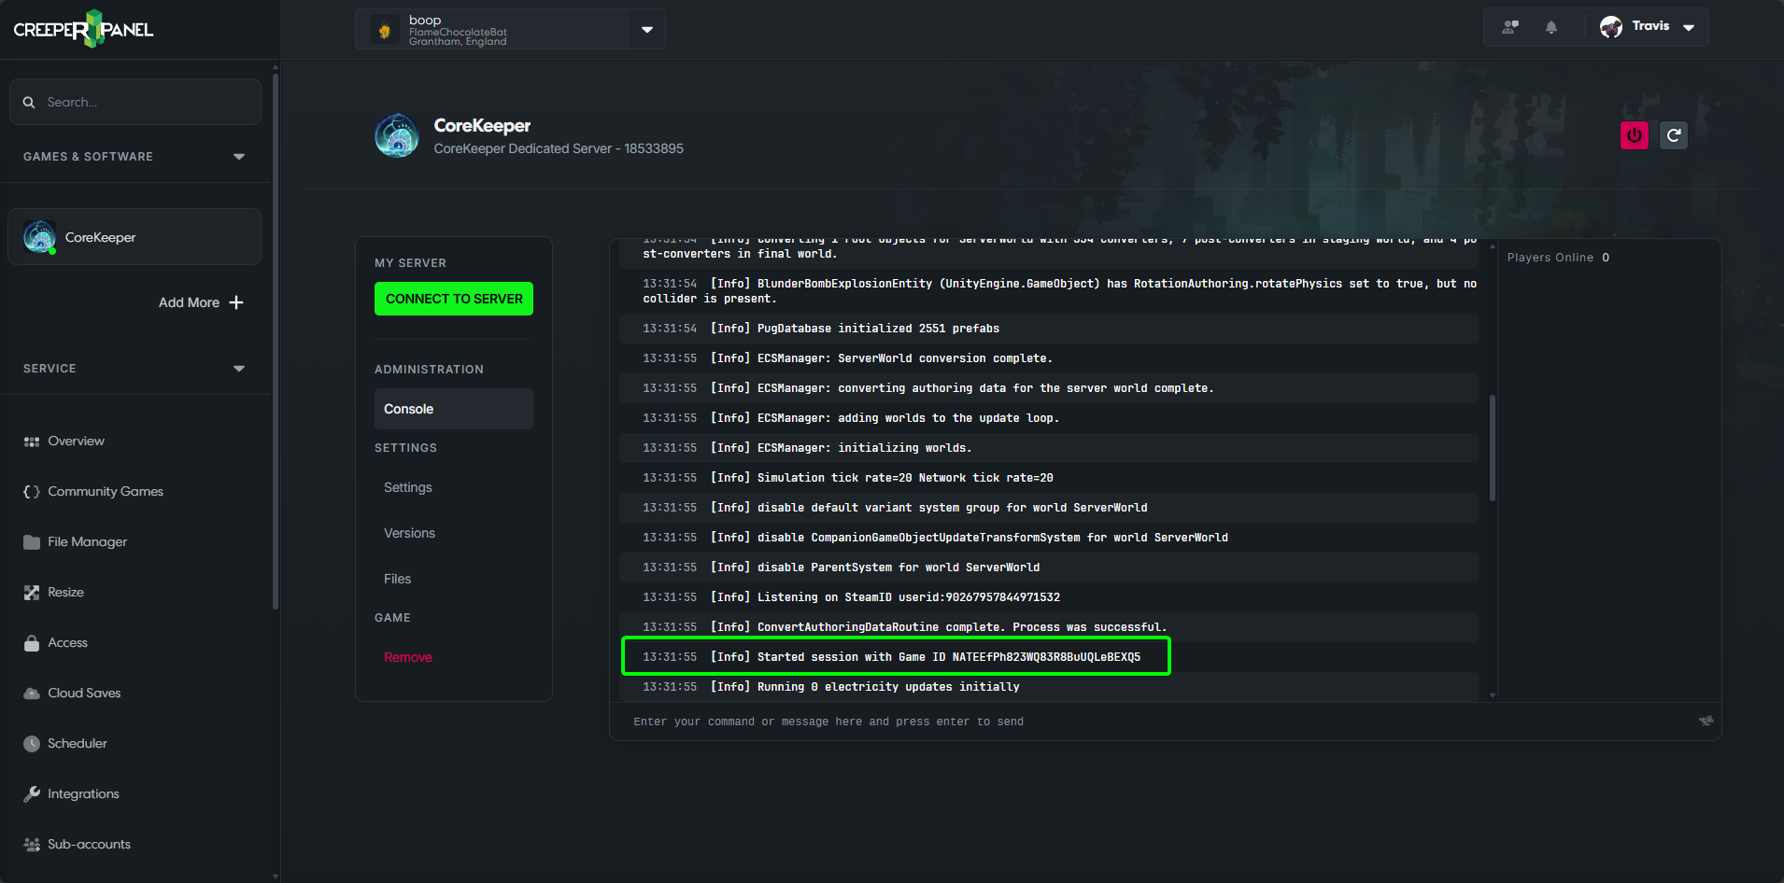The image size is (1784, 883).
Task: Click the CreeperPanel logo
Action: (83, 29)
